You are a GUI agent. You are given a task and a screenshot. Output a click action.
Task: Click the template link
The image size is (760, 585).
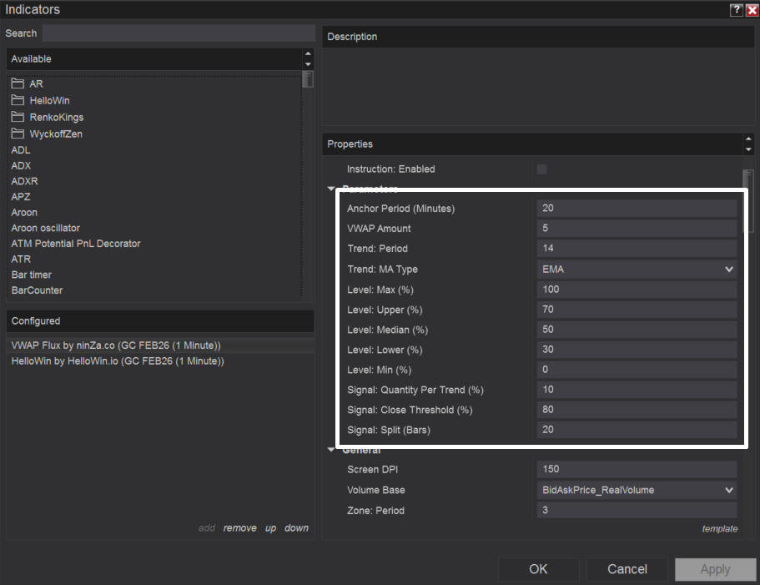pos(719,528)
